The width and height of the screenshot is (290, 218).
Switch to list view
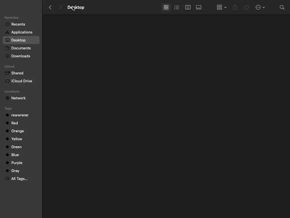[x=176, y=7]
